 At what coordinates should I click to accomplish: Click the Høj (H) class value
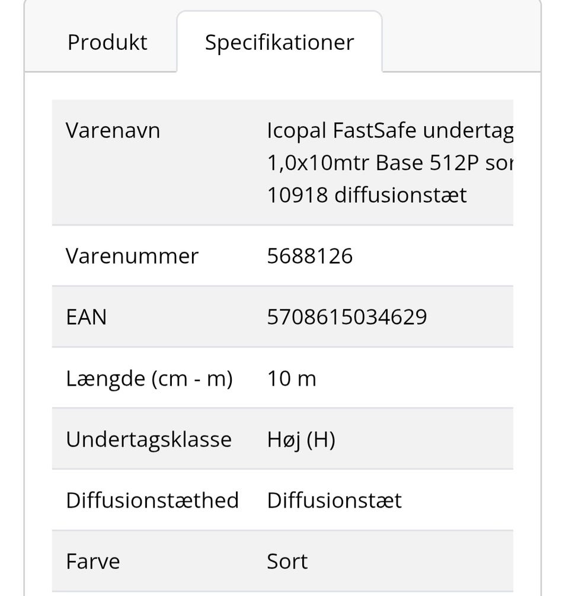[301, 439]
